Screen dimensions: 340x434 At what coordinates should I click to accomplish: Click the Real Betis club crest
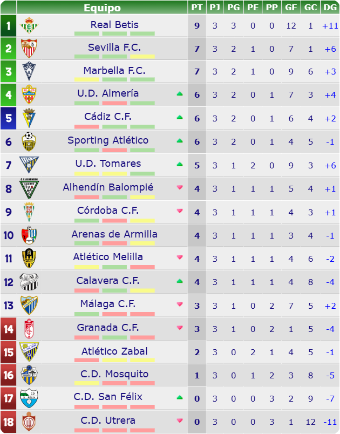point(29,25)
